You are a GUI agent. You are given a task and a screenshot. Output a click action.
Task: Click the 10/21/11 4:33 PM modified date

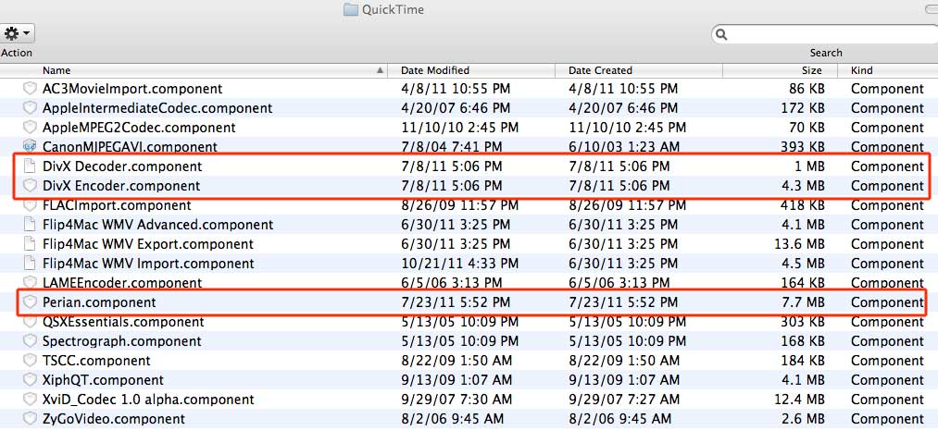point(459,264)
